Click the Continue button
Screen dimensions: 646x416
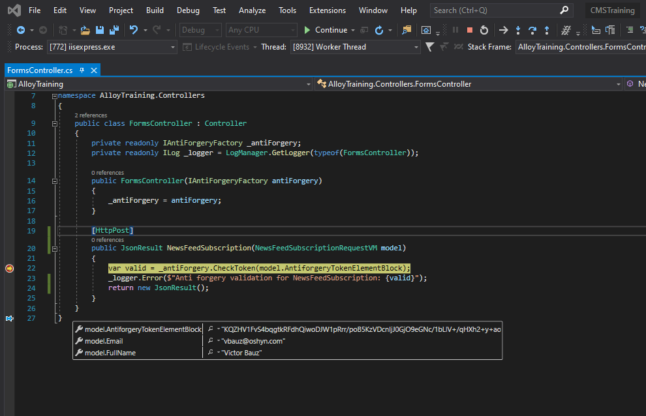pyautogui.click(x=326, y=30)
